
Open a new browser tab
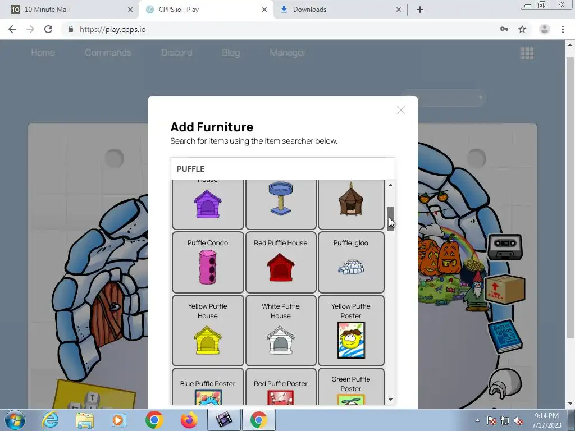[420, 10]
